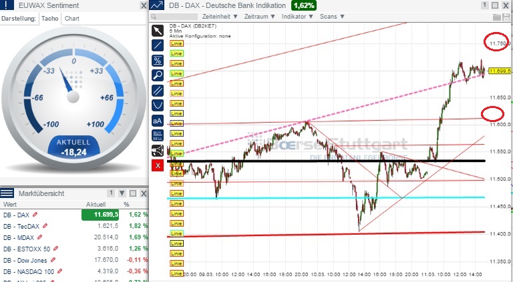513x282 pixels.
Task: Select the parallel channel lines tool
Action: click(x=158, y=91)
